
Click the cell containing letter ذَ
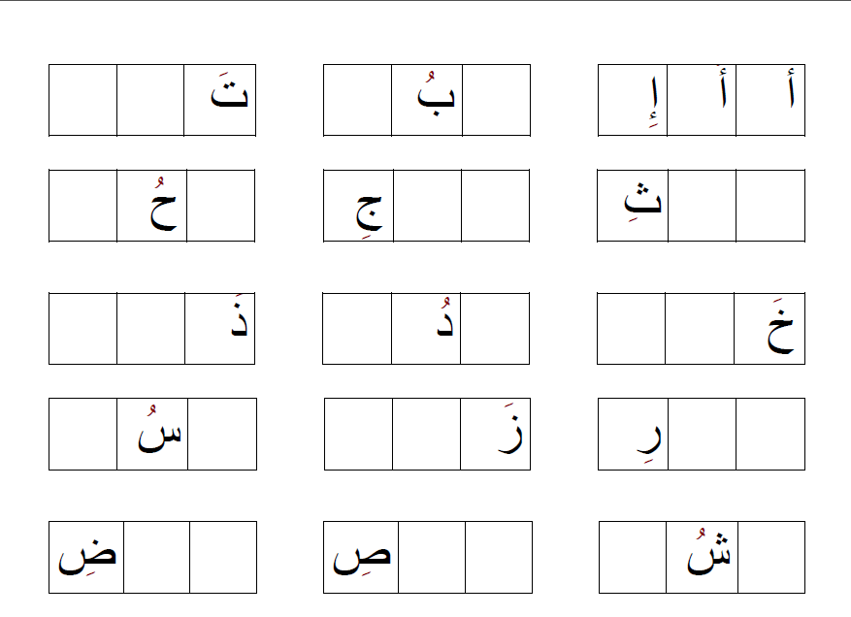tap(220, 329)
